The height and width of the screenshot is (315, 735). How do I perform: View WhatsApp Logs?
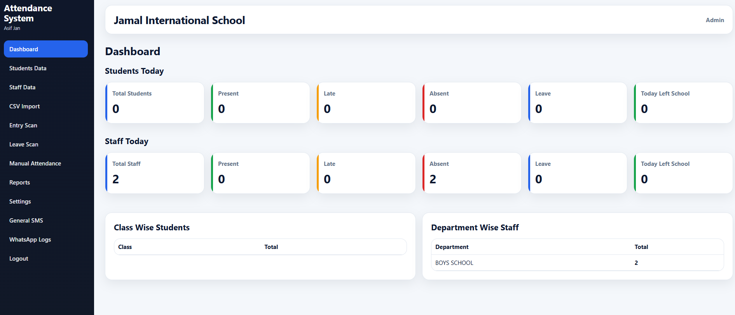(x=46, y=239)
